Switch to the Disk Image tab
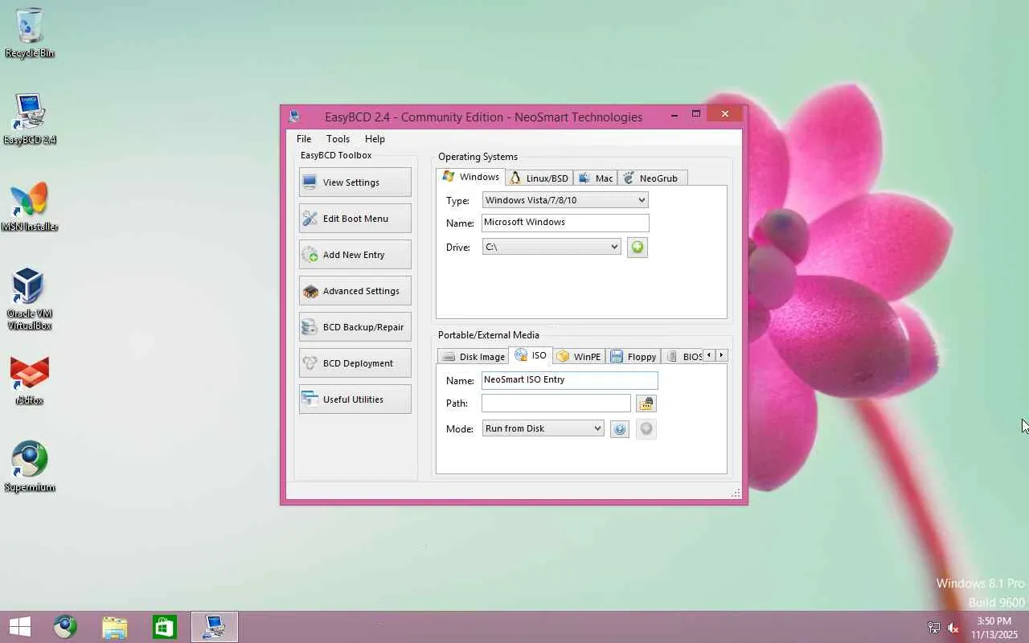1029x643 pixels. click(x=474, y=357)
